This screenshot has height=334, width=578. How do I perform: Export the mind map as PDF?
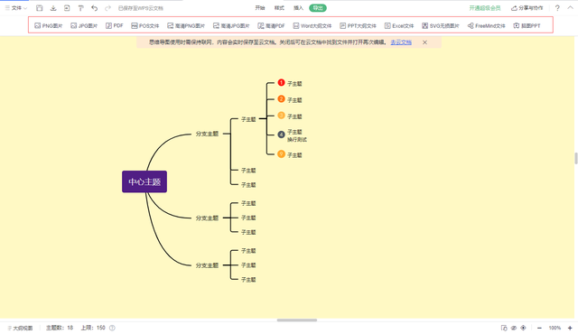115,26
